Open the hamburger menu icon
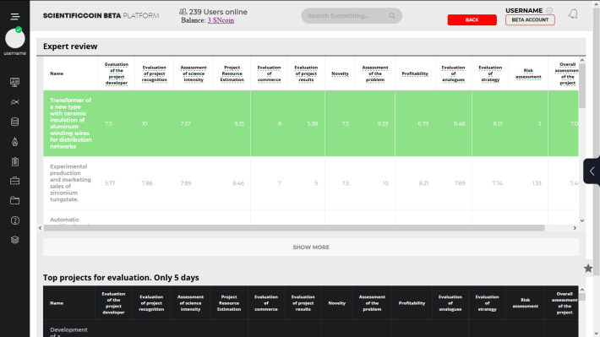 [15, 16]
